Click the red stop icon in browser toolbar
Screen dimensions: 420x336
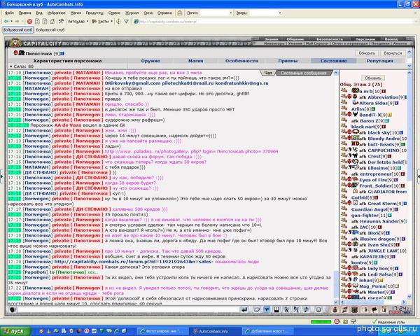click(29, 22)
